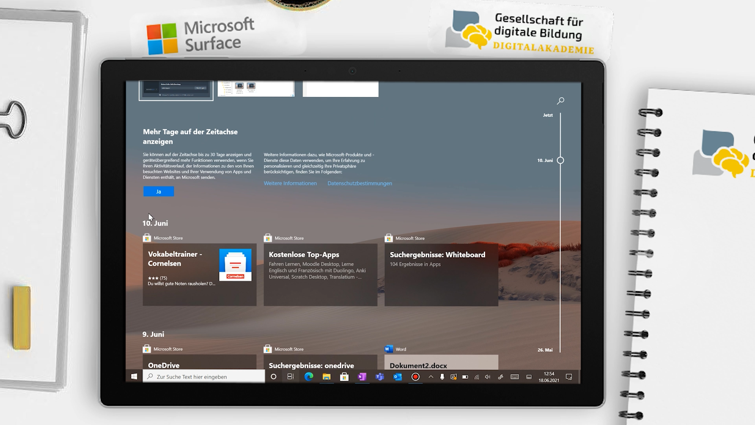Open Microsoft Store from the taskbar

pyautogui.click(x=344, y=377)
